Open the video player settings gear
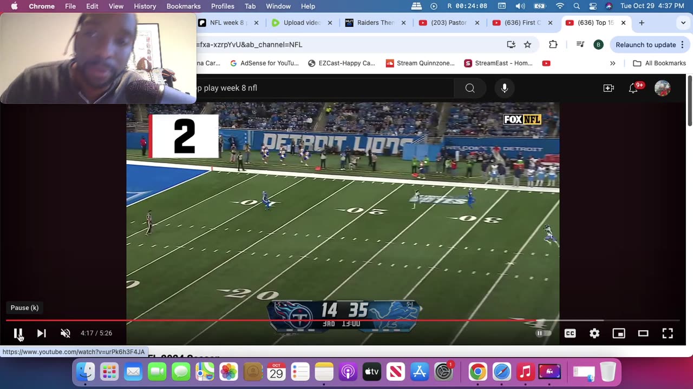The height and width of the screenshot is (389, 693). coord(594,333)
